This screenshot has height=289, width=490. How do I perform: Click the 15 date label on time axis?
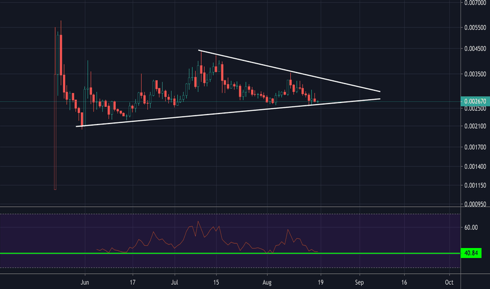(x=216, y=283)
